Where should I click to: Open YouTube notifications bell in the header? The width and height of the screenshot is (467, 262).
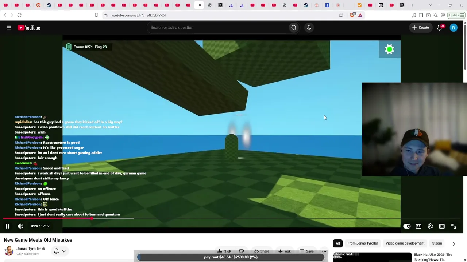click(440, 28)
